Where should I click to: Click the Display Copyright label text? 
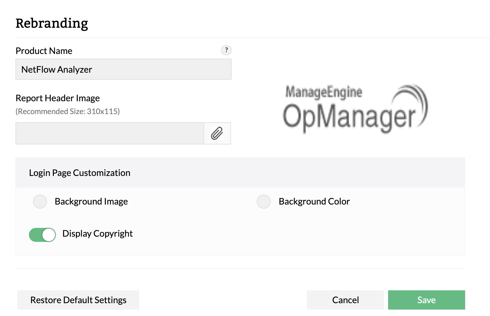click(x=98, y=234)
